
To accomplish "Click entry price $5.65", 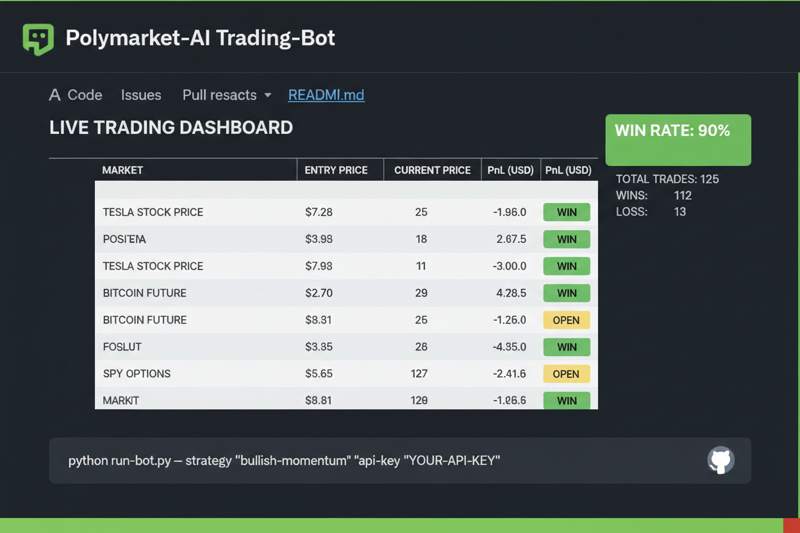I will pyautogui.click(x=319, y=373).
